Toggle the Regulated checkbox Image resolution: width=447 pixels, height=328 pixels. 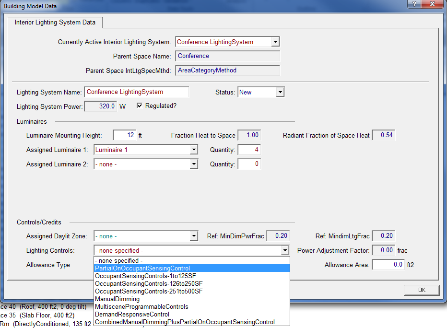point(140,106)
